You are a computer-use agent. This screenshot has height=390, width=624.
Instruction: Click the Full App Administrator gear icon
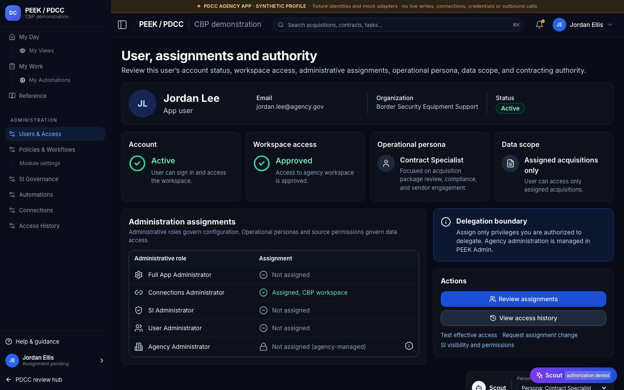[139, 275]
